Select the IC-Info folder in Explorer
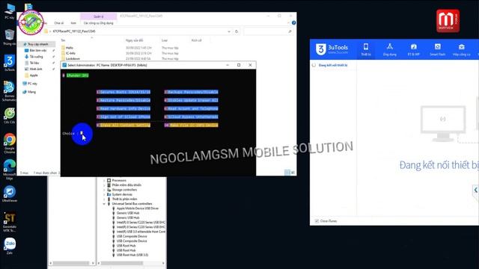 coord(70,53)
